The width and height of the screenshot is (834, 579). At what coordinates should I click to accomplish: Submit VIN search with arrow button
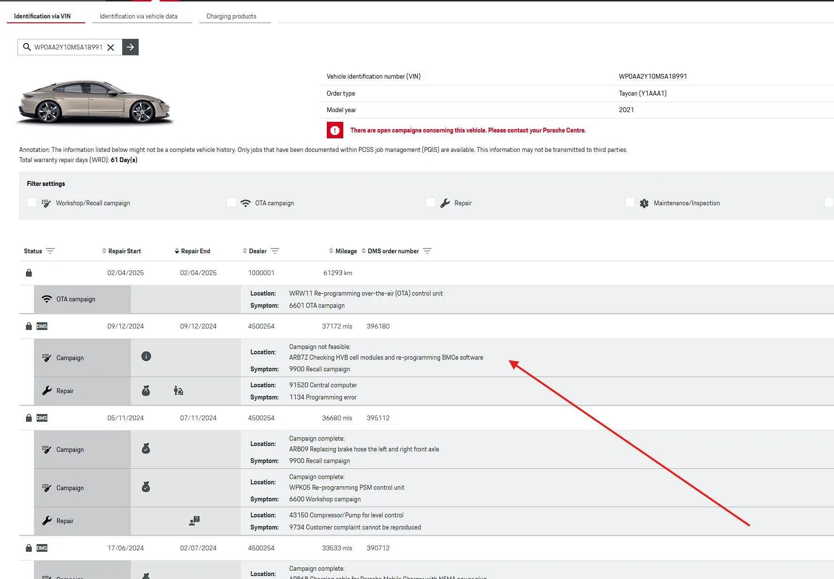coord(130,47)
